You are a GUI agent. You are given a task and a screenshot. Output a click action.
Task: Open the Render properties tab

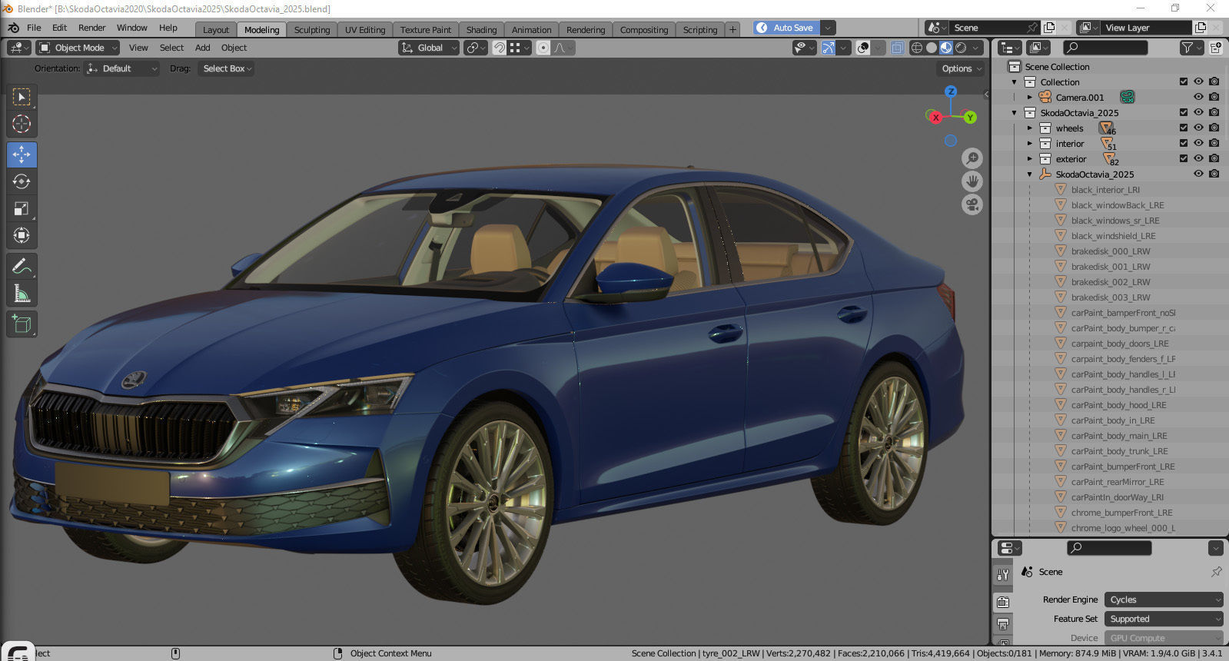1003,602
